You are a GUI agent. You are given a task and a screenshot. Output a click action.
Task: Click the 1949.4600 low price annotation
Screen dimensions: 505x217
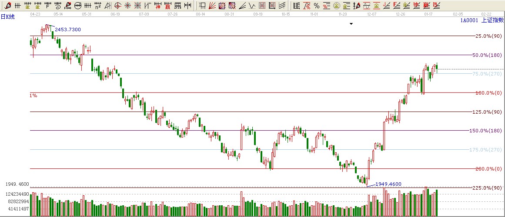(x=388, y=184)
